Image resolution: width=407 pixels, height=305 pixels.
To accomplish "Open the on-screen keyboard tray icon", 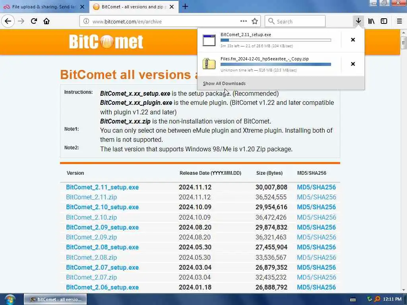I will tap(353, 299).
